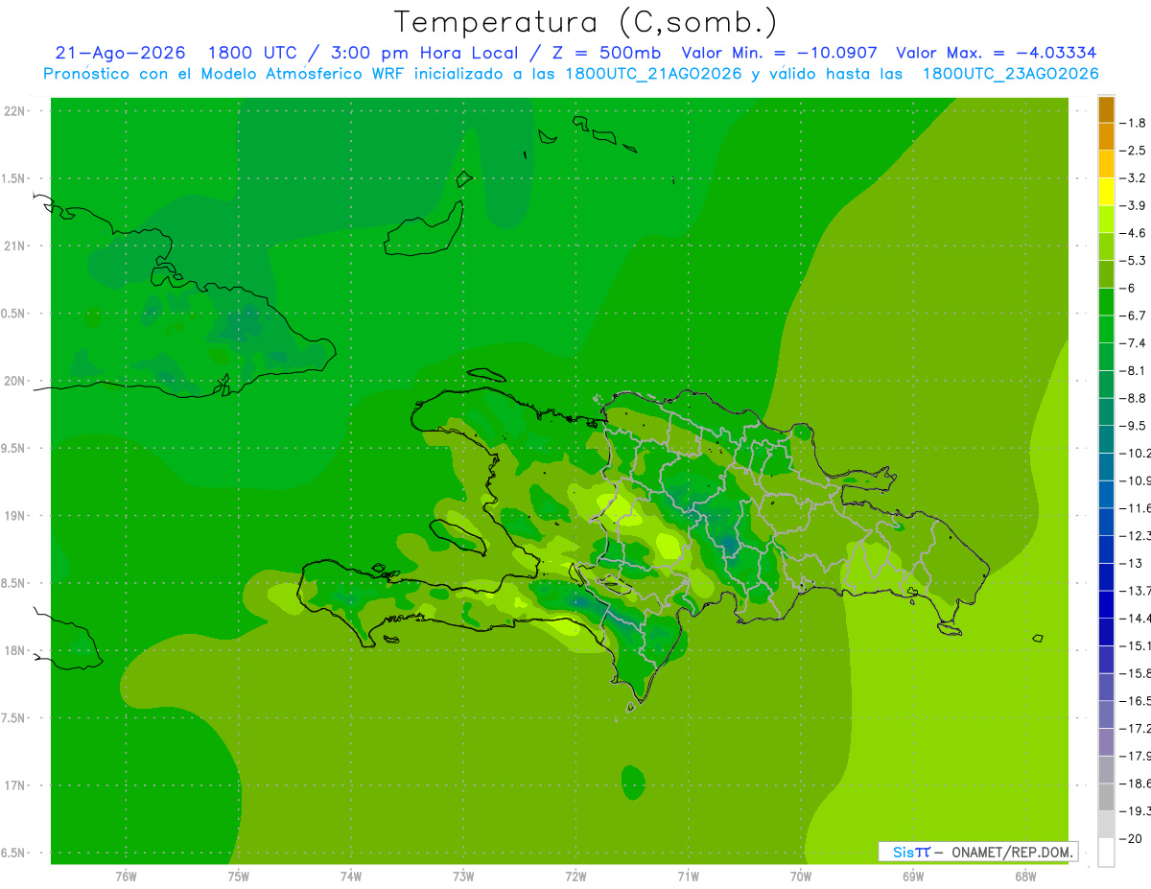Click the "22N" latitude axis label
This screenshot has height=889, width=1151.
click(x=16, y=111)
